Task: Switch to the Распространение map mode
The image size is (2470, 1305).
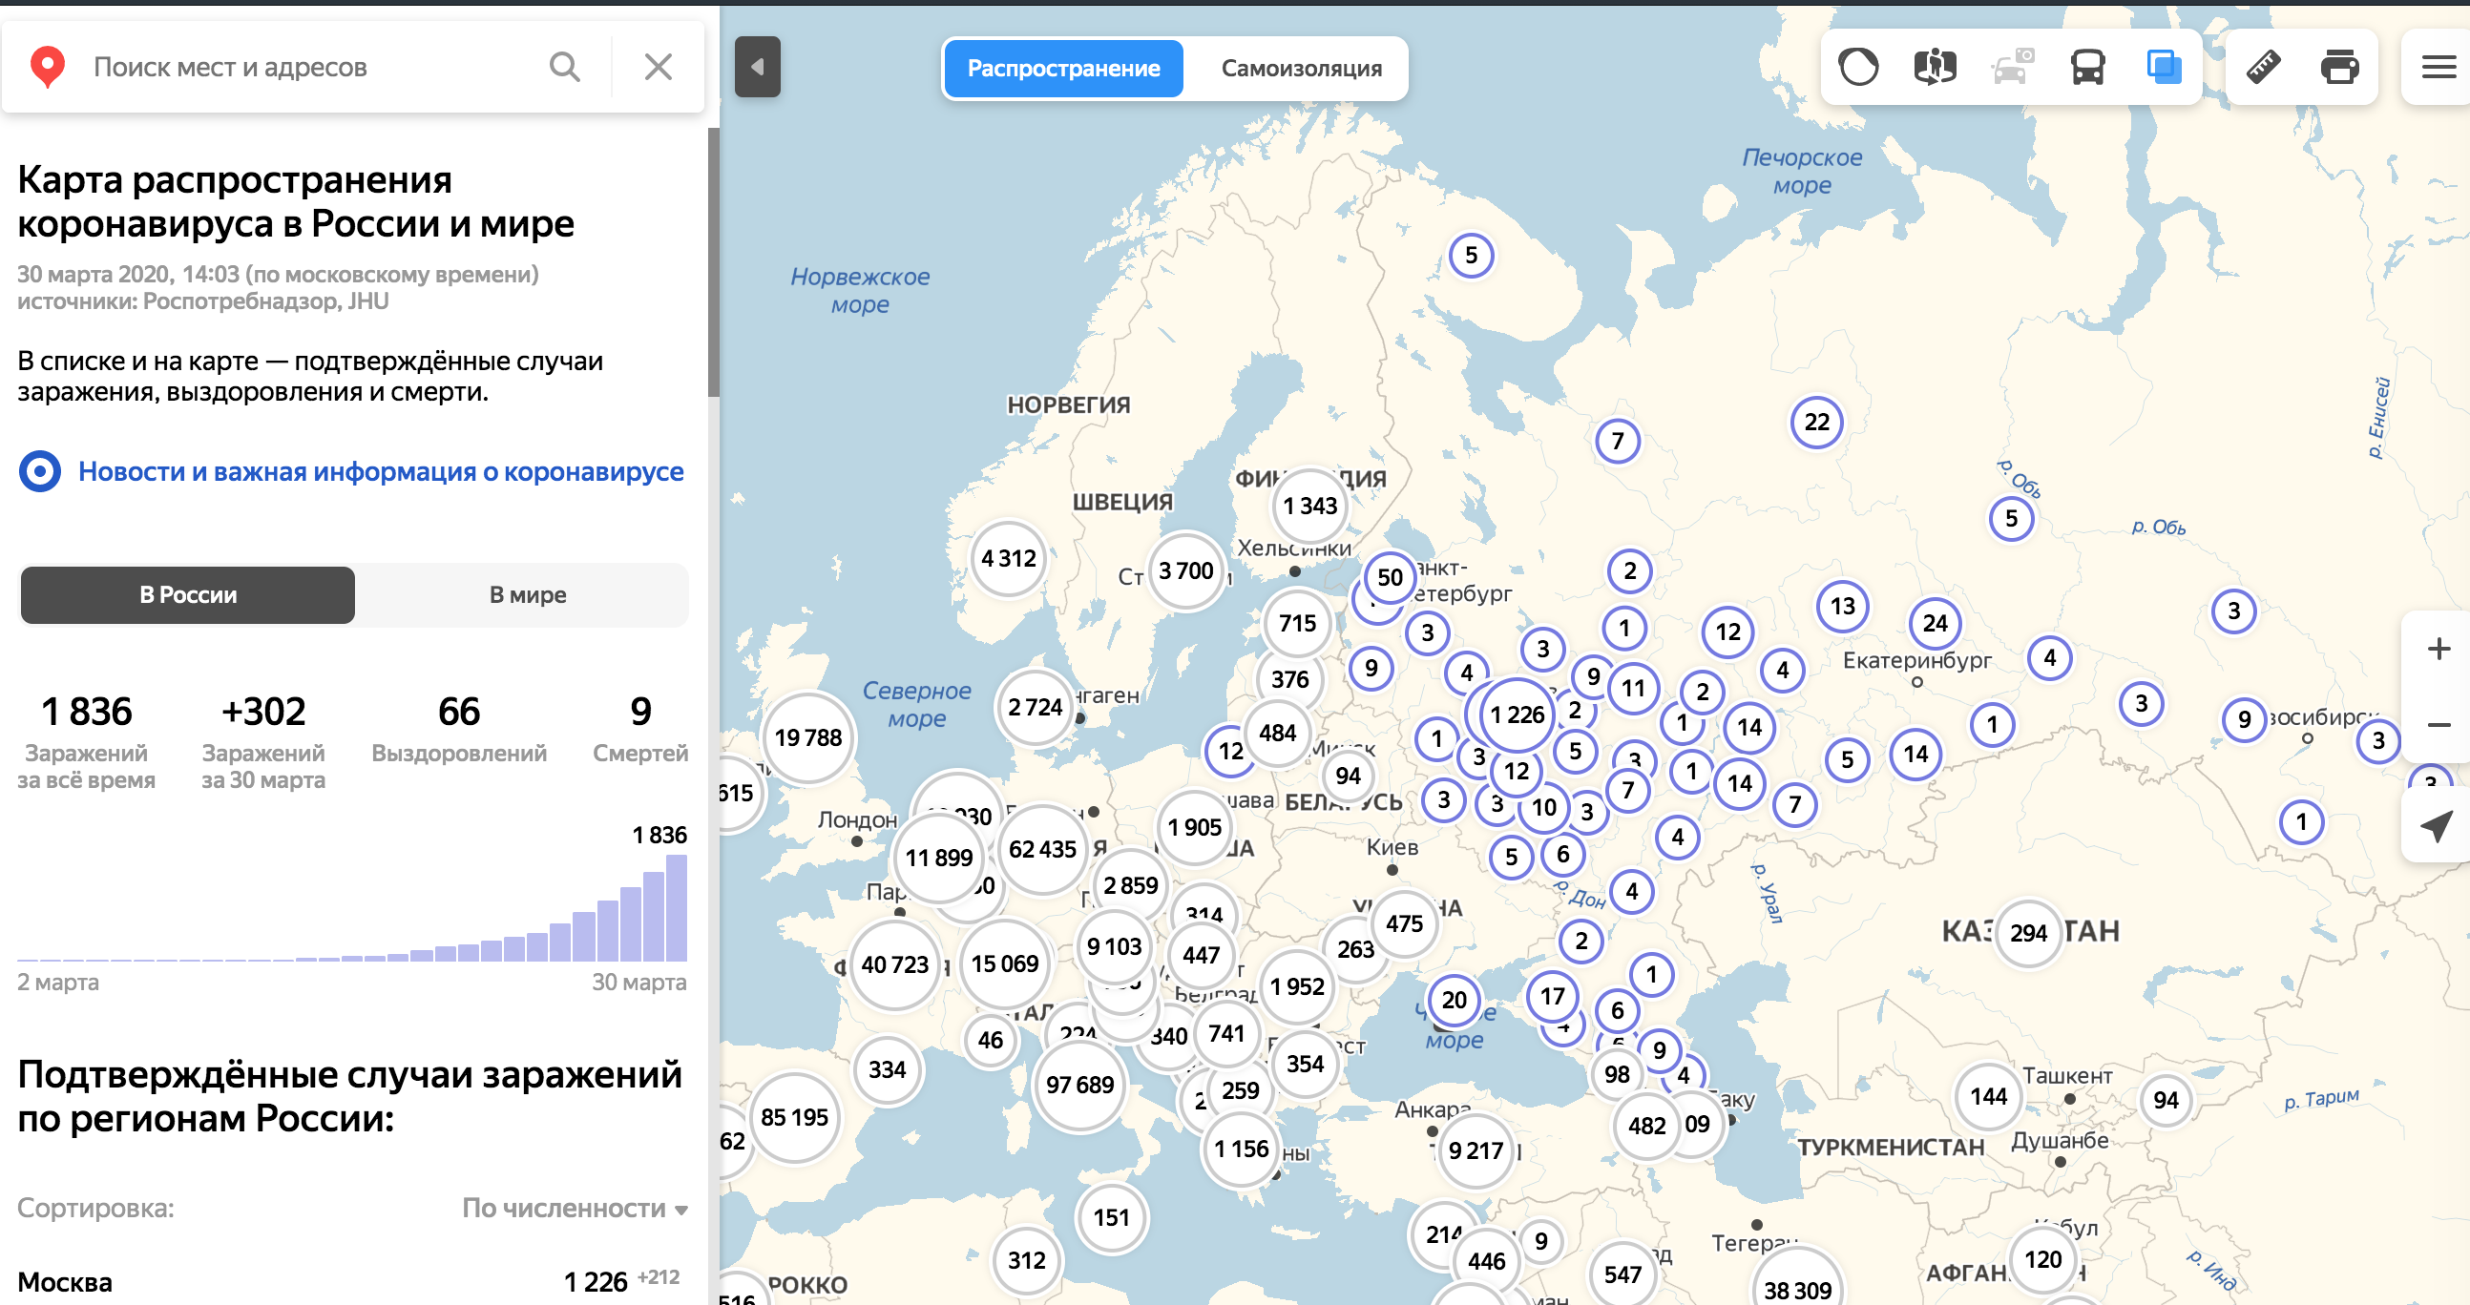Action: (x=1063, y=68)
